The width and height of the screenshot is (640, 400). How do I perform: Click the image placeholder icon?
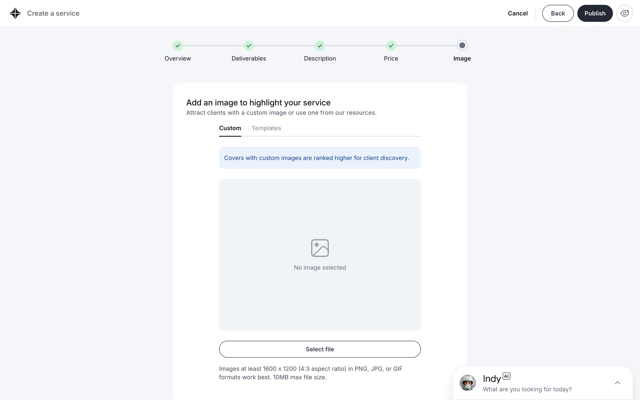click(320, 248)
